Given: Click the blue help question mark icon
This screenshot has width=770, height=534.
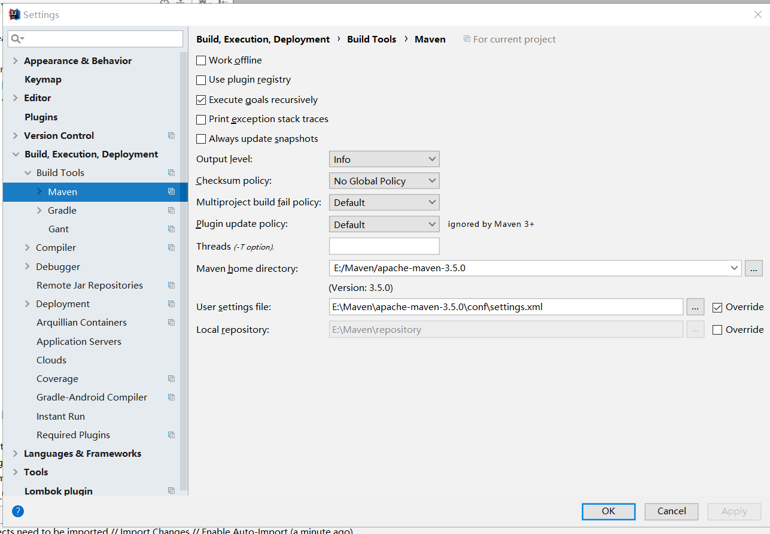Looking at the screenshot, I should click(18, 511).
